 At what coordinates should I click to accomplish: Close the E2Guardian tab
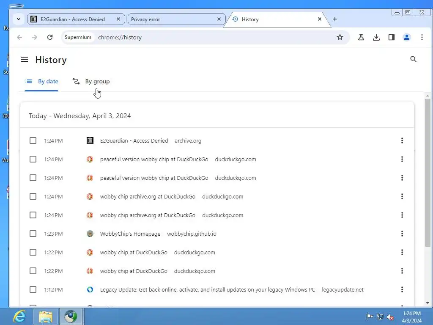coord(118,19)
